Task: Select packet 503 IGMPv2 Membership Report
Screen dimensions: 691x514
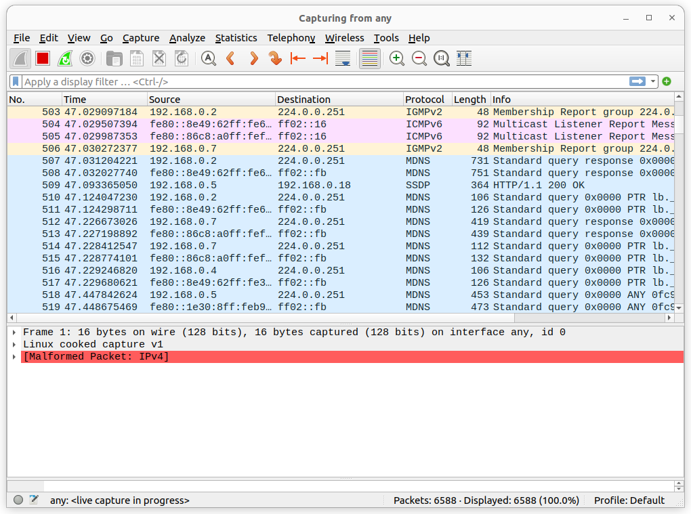Action: pyautogui.click(x=341, y=112)
